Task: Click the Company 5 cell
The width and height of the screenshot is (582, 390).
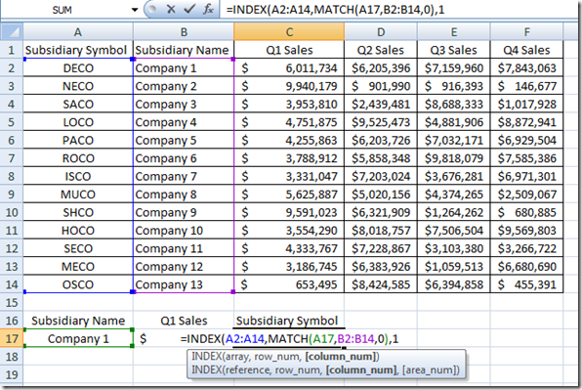Action: pyautogui.click(x=184, y=140)
